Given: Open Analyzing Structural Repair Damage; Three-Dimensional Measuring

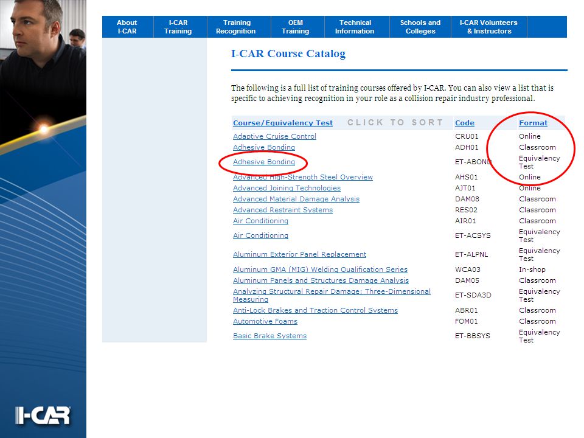Looking at the screenshot, I should point(332,296).
